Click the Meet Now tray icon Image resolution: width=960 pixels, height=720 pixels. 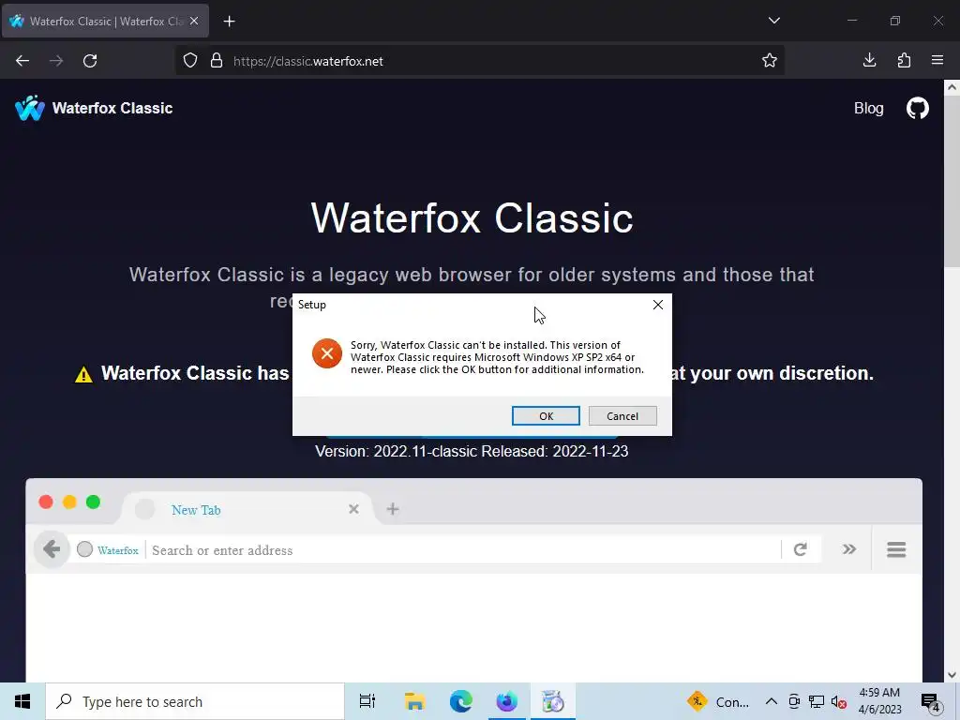(x=794, y=701)
